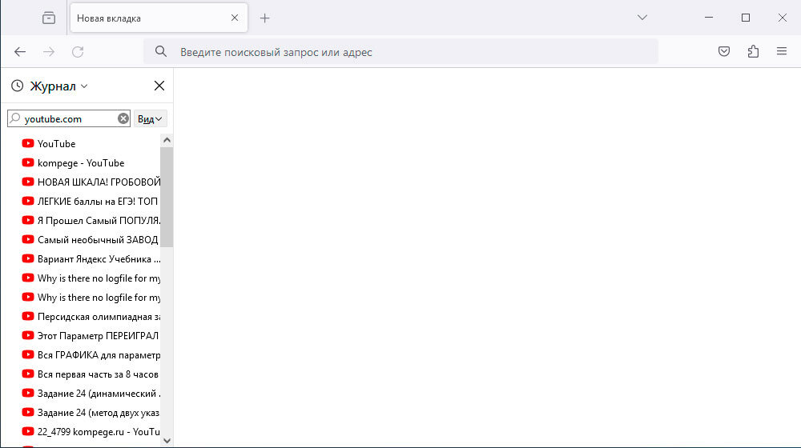Clear the youtube.com history search text
The width and height of the screenshot is (801, 448).
click(123, 118)
